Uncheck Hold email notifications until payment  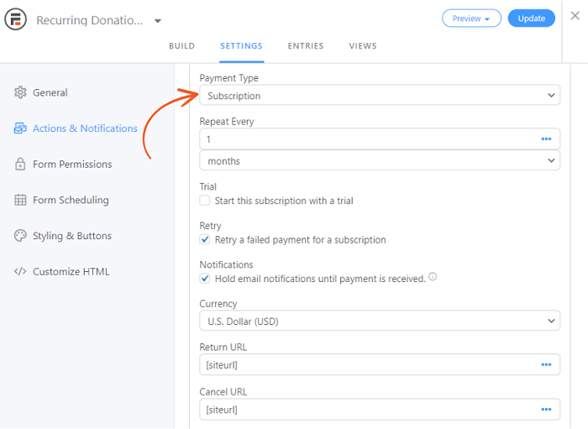pyautogui.click(x=205, y=279)
